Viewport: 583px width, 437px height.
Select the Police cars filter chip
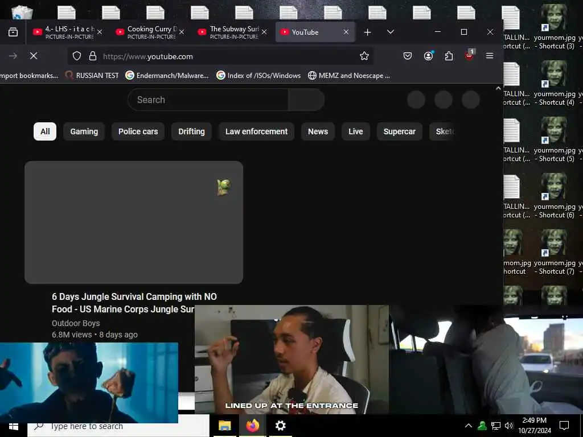(x=138, y=131)
